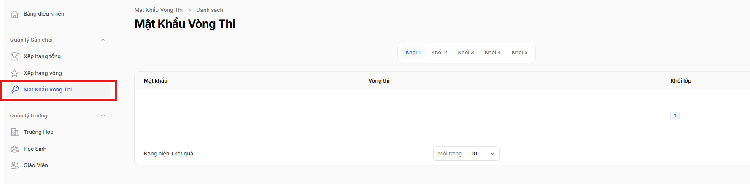Switch to the Khối 3 tab
Image resolution: width=750 pixels, height=184 pixels.
click(466, 53)
